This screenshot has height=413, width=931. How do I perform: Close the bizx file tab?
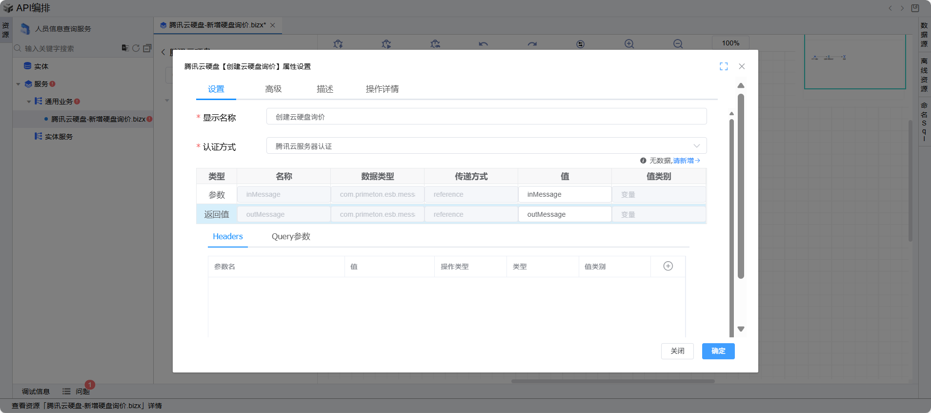coord(273,25)
